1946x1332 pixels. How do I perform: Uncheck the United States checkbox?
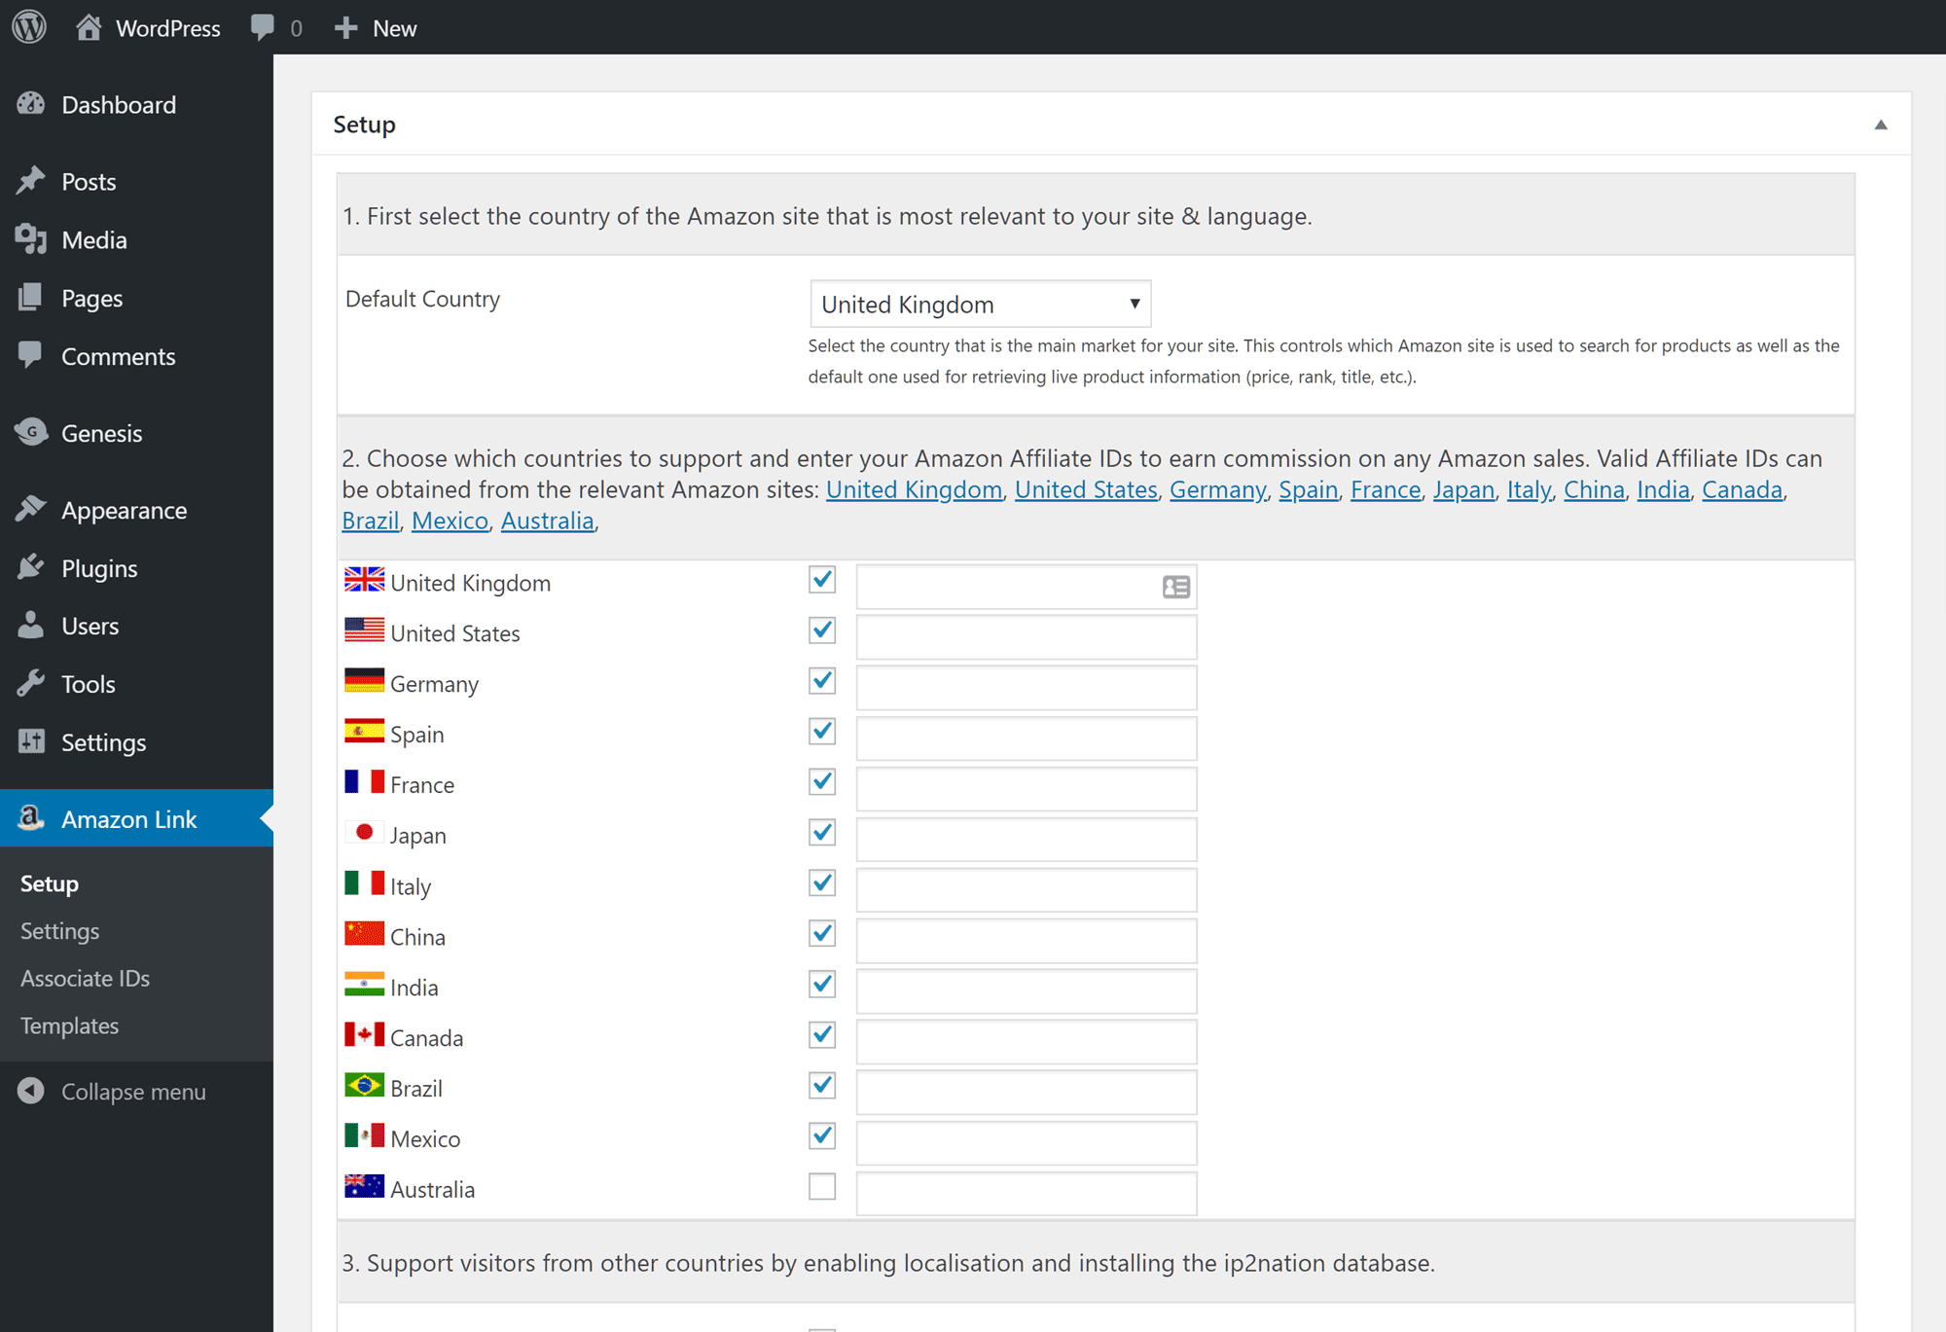pos(822,630)
